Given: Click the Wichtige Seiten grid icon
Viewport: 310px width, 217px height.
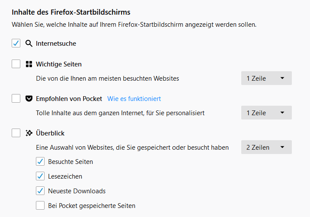Looking at the screenshot, I should [x=29, y=64].
